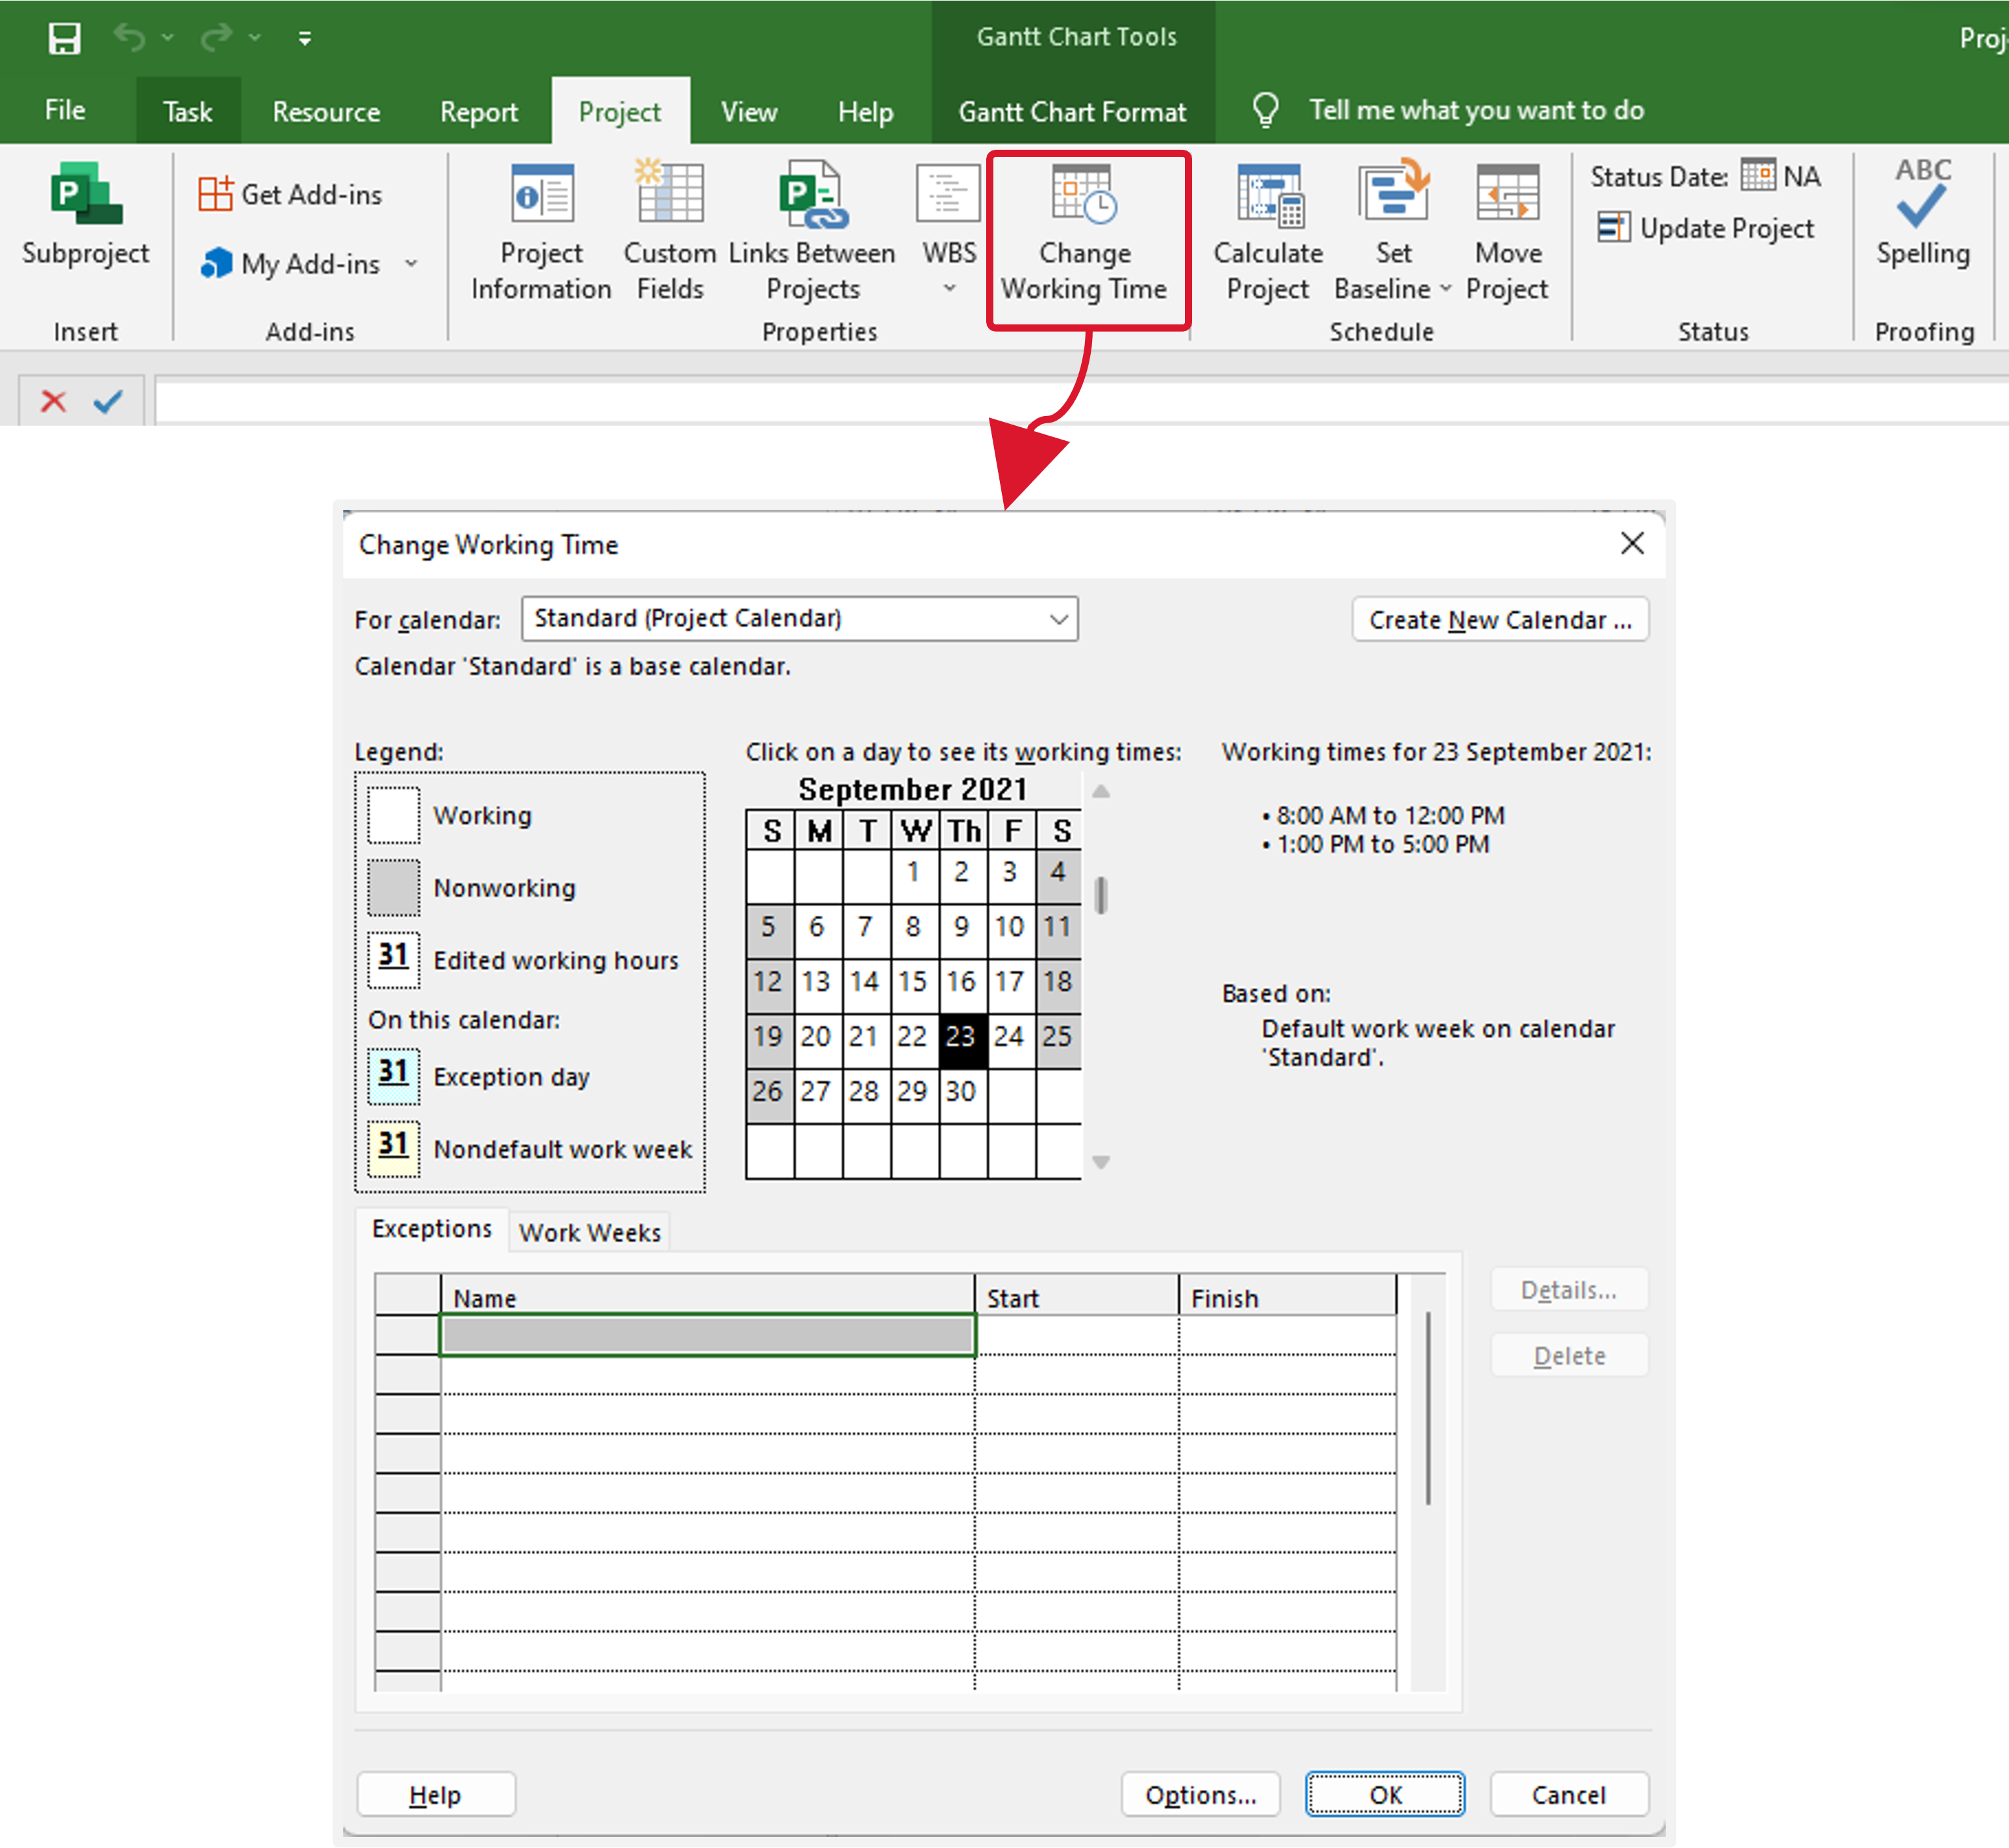2009x1848 pixels.
Task: Run the Spelling check
Action: (x=1922, y=215)
